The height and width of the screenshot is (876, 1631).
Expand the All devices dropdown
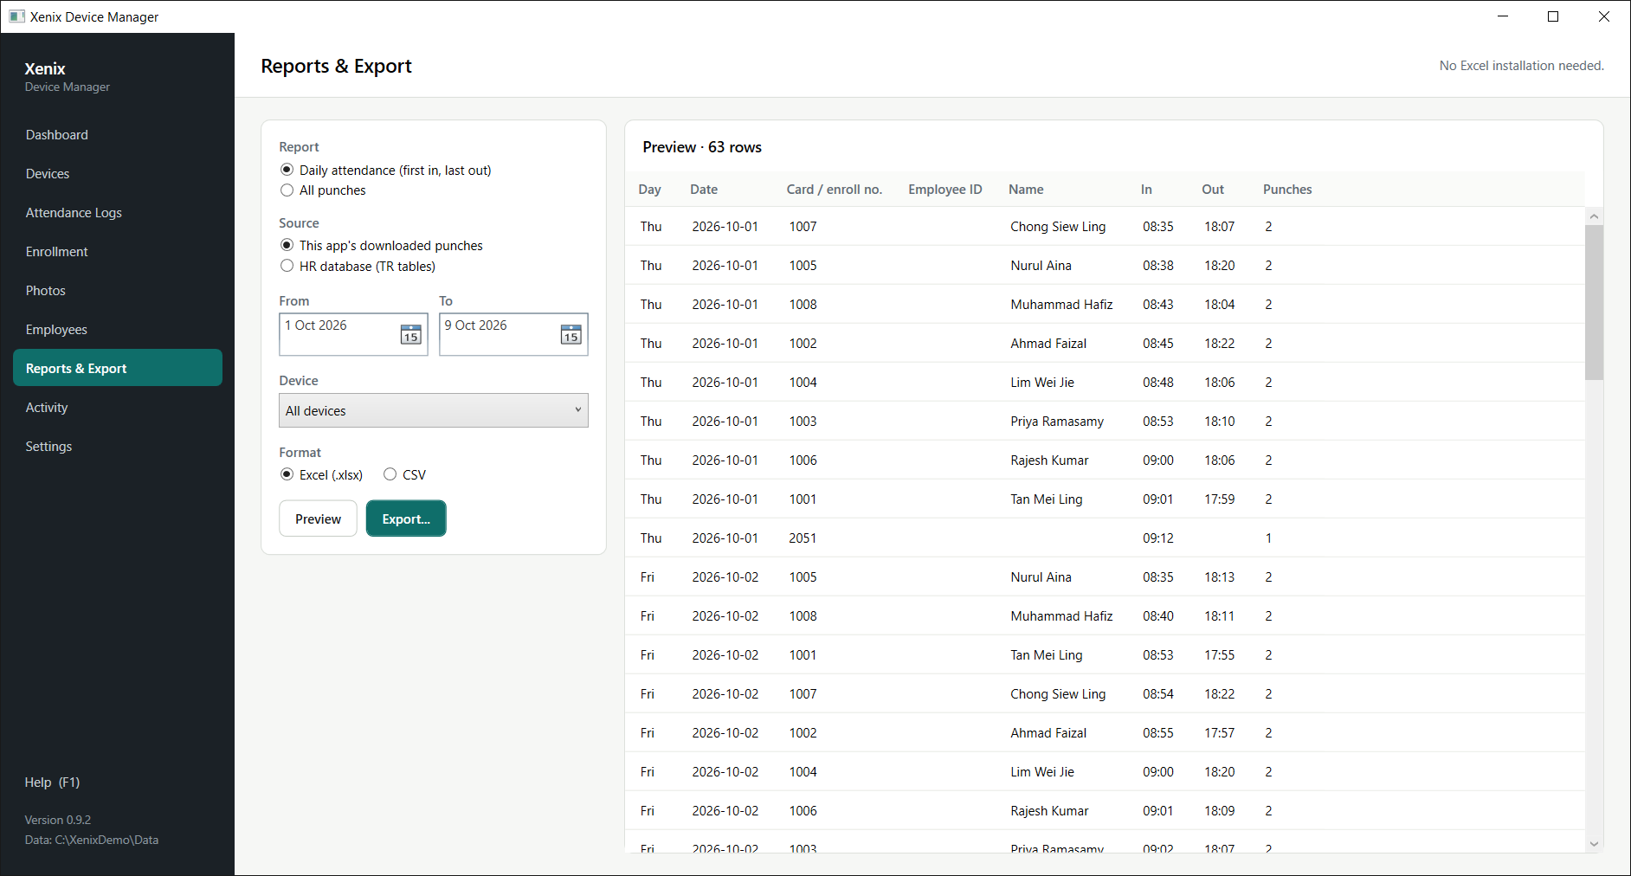(434, 410)
